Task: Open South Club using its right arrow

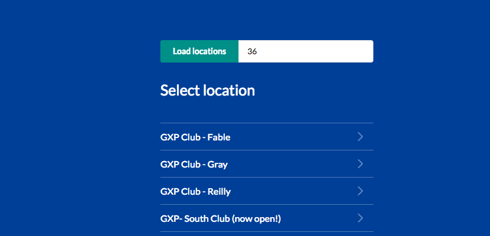Action: click(360, 218)
